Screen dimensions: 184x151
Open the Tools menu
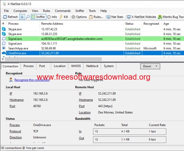(92, 11)
